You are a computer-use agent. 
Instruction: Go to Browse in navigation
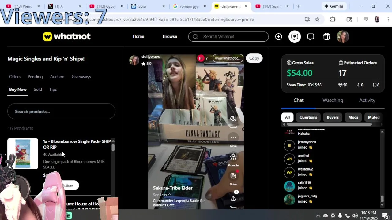170,37
